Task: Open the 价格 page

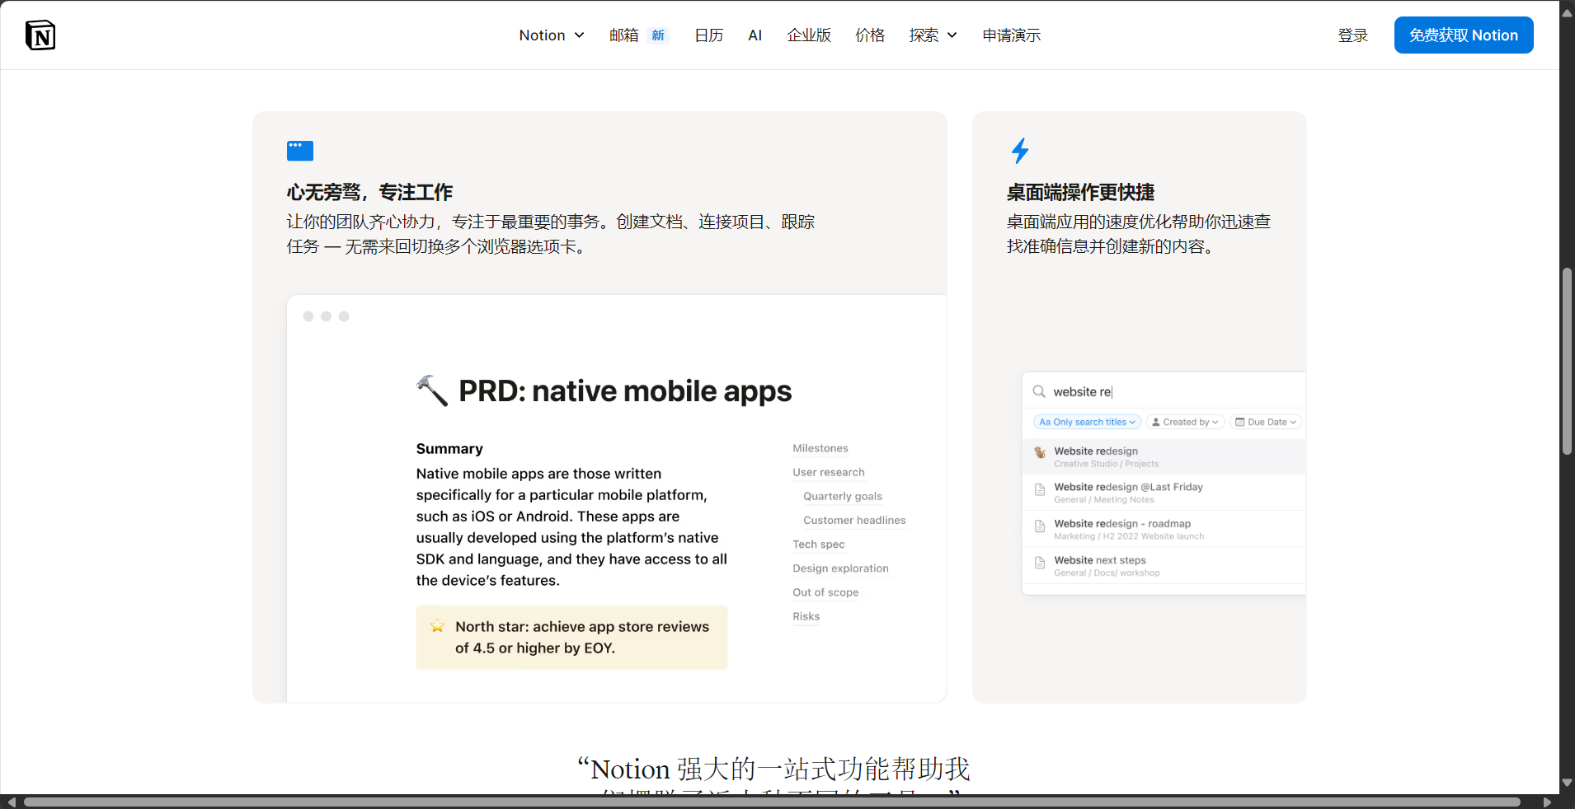Action: [870, 35]
